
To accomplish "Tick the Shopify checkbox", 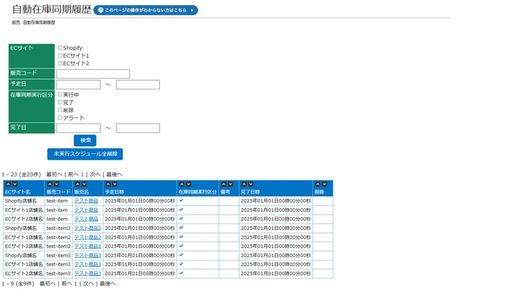I will [x=60, y=48].
